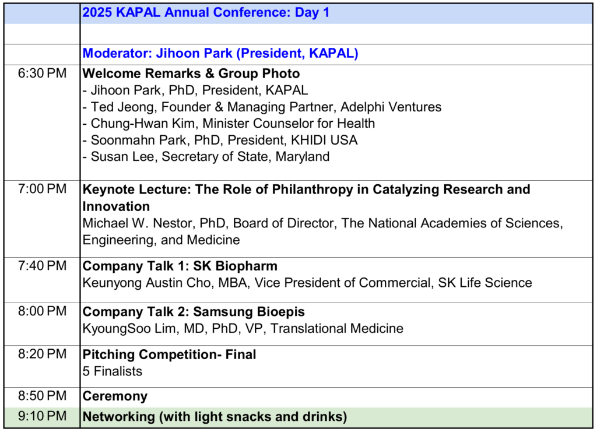Click the '2025 KAPAL Annual Conference: Day 1' header
This screenshot has height=432, width=597.
pos(206,13)
